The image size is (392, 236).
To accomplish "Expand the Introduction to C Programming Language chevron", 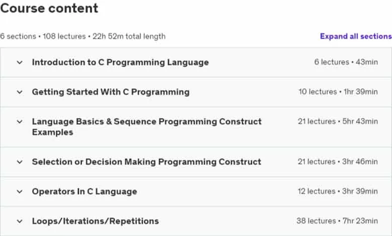I will [20, 62].
